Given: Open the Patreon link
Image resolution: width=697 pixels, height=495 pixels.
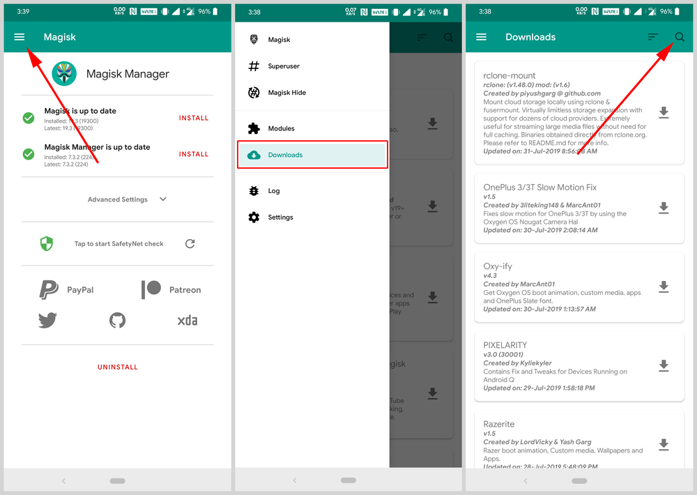Looking at the screenshot, I should (x=171, y=289).
